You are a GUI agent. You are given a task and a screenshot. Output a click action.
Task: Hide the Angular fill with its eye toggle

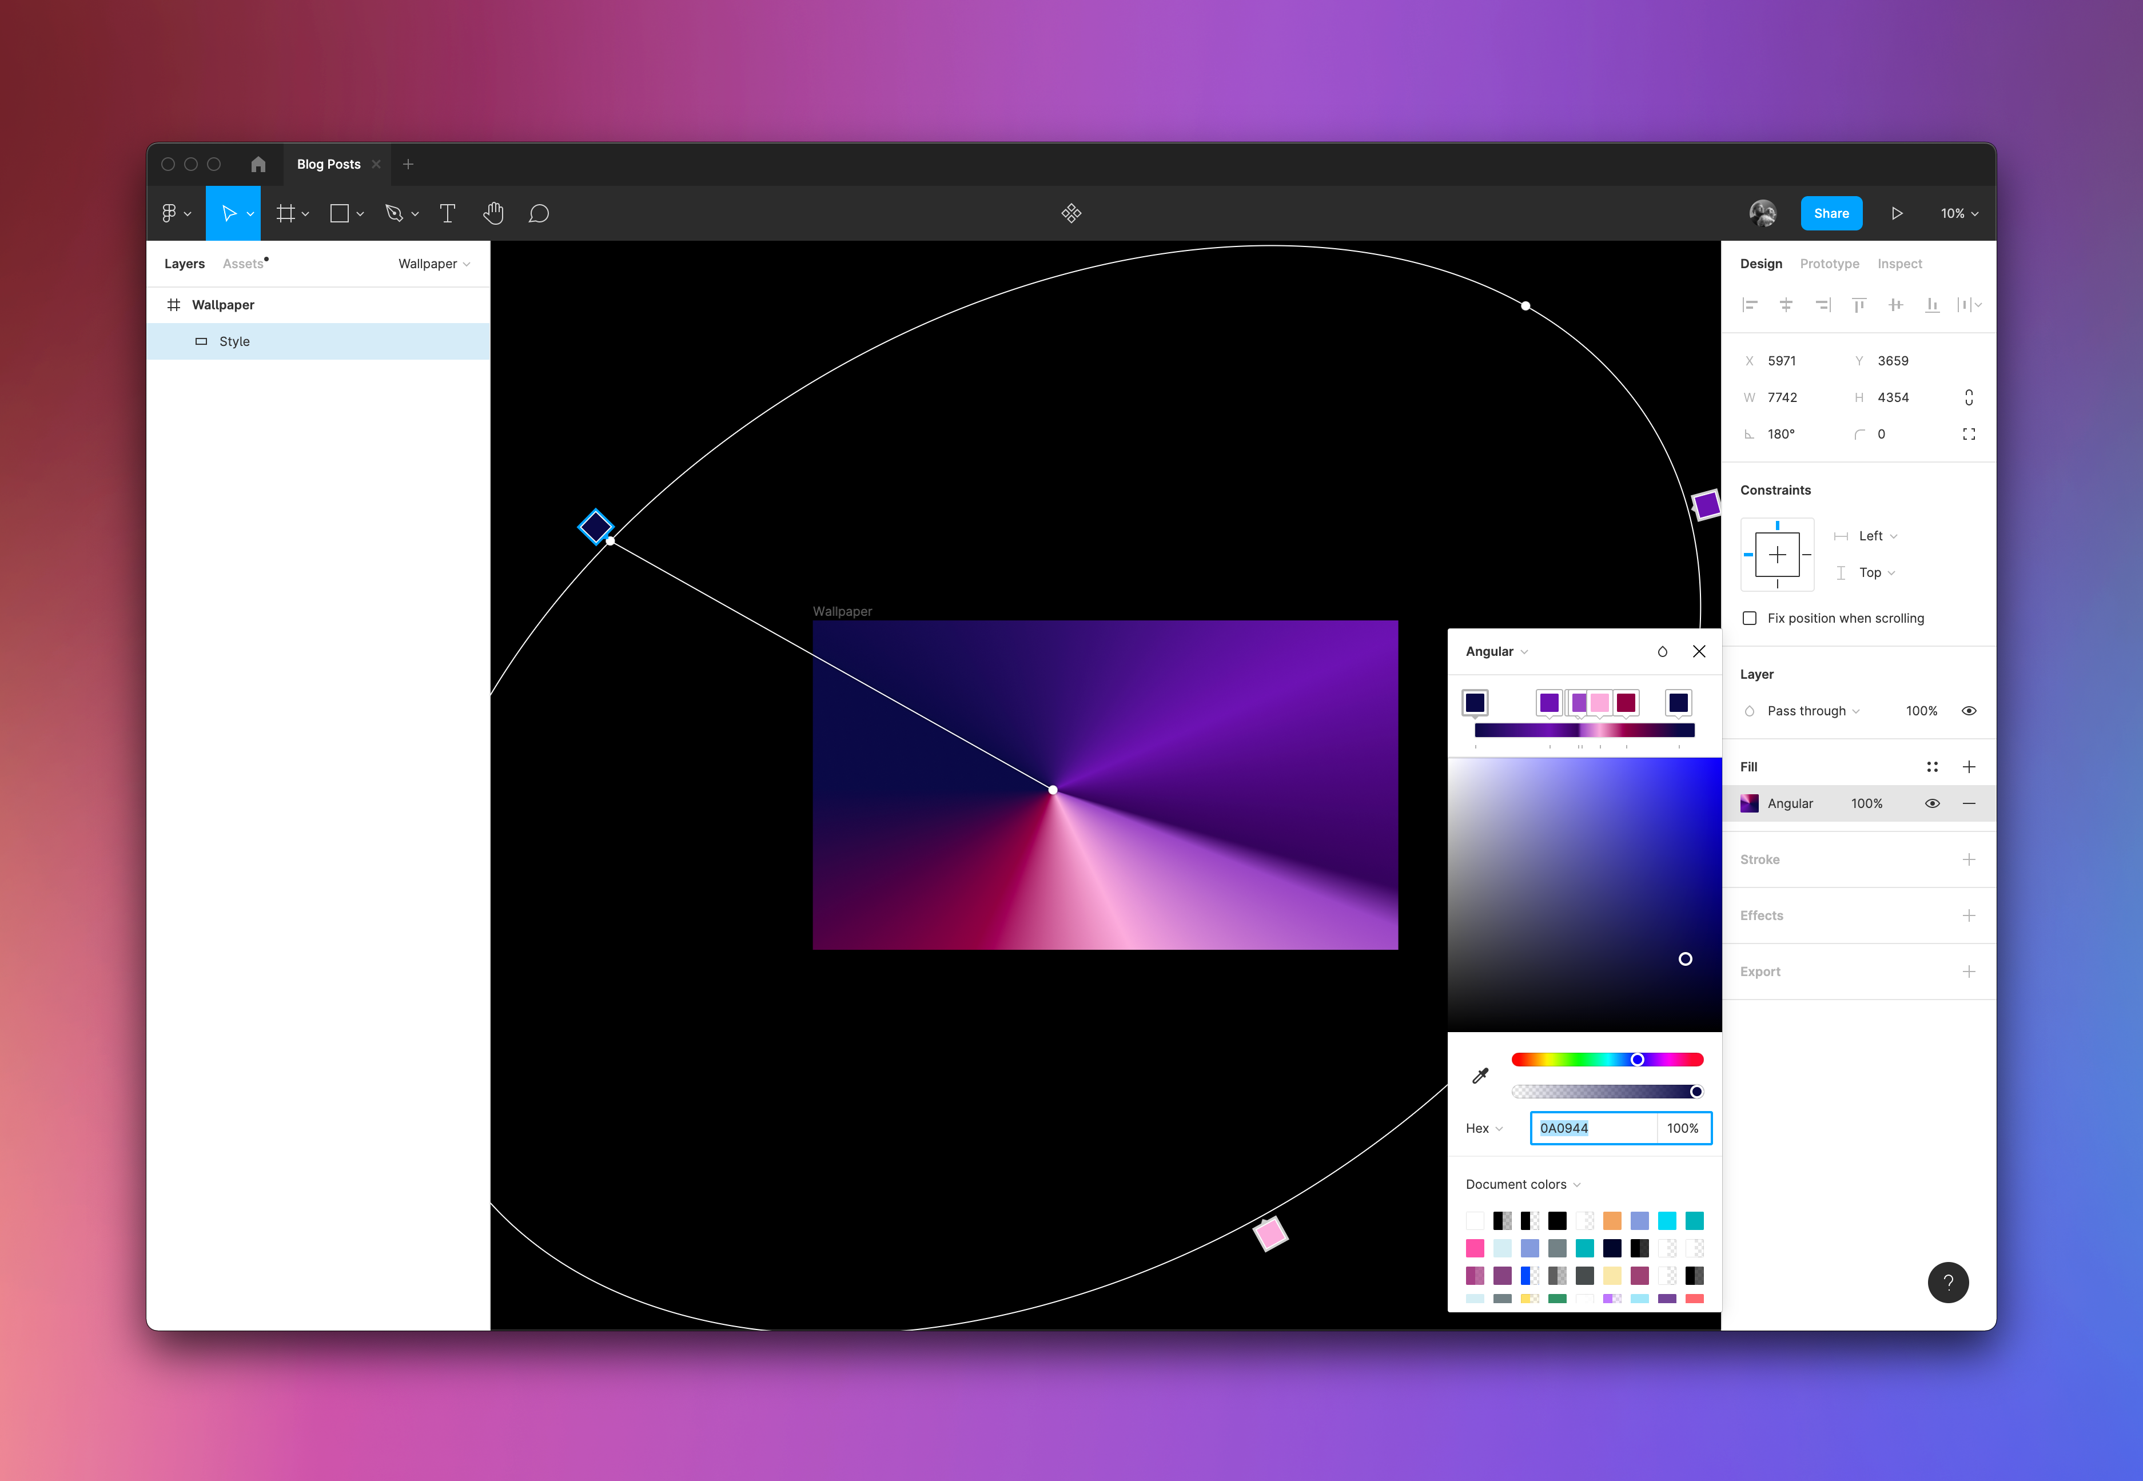[x=1933, y=803]
